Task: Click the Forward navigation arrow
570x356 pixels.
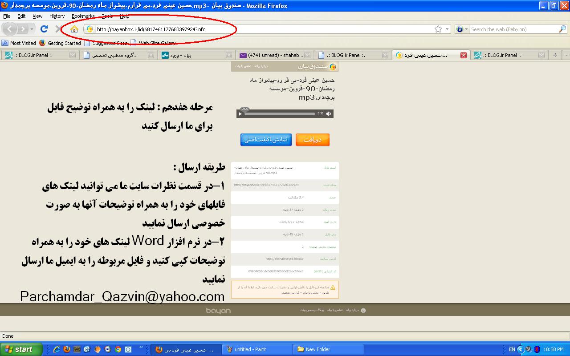Action: (23, 29)
